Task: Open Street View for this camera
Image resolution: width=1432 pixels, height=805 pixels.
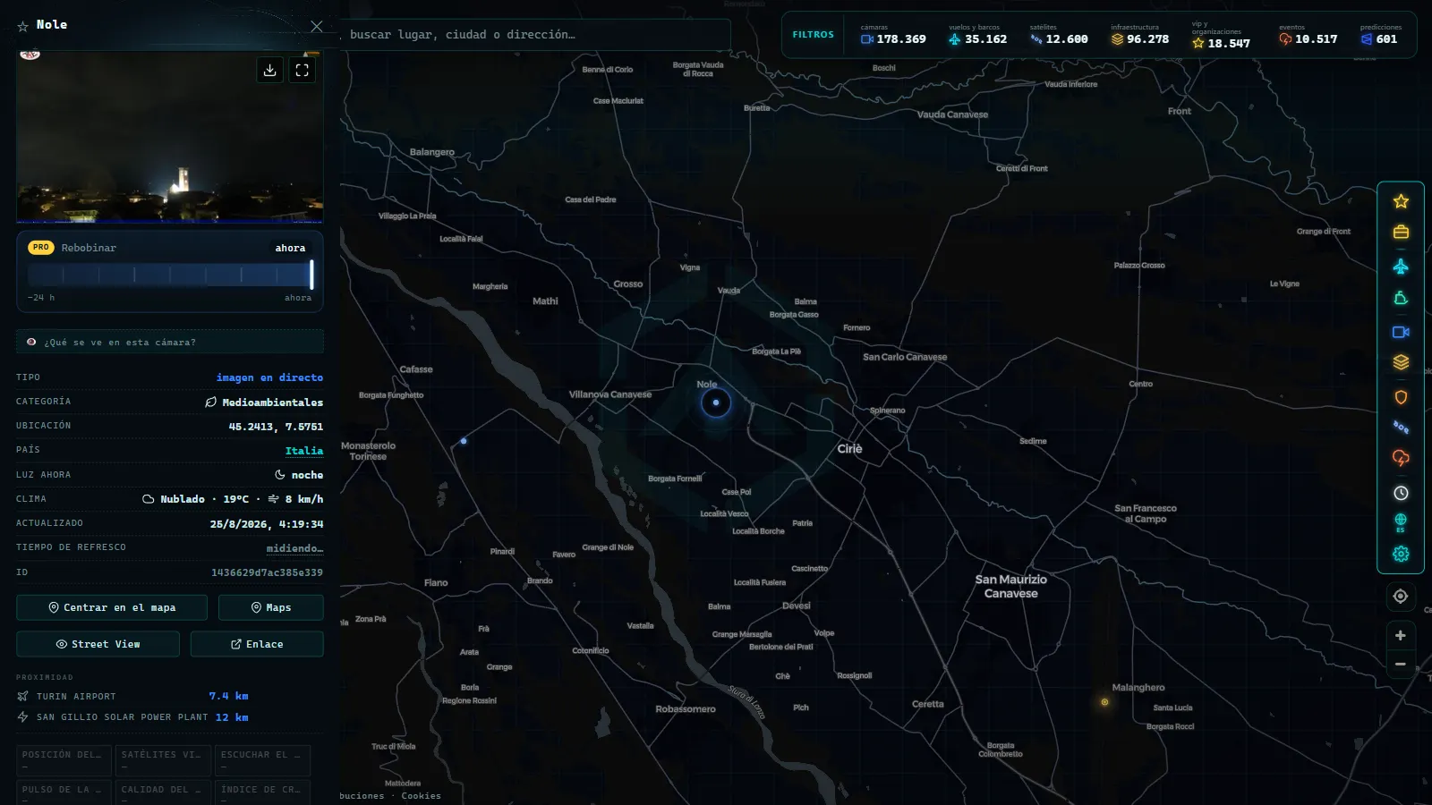Action: click(98, 644)
